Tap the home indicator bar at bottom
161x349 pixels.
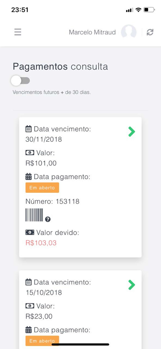tap(80, 344)
